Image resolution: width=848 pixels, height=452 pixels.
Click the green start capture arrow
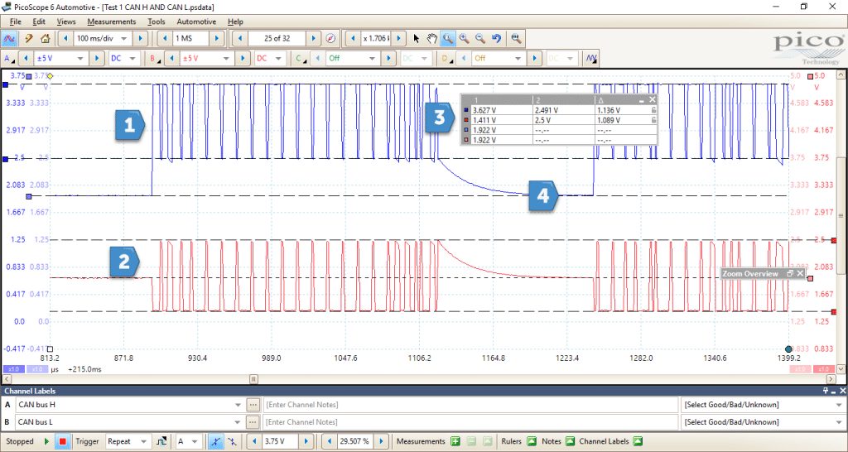click(x=47, y=441)
